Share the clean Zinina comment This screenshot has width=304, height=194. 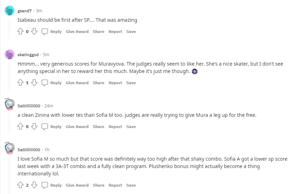pyautogui.click(x=98, y=127)
